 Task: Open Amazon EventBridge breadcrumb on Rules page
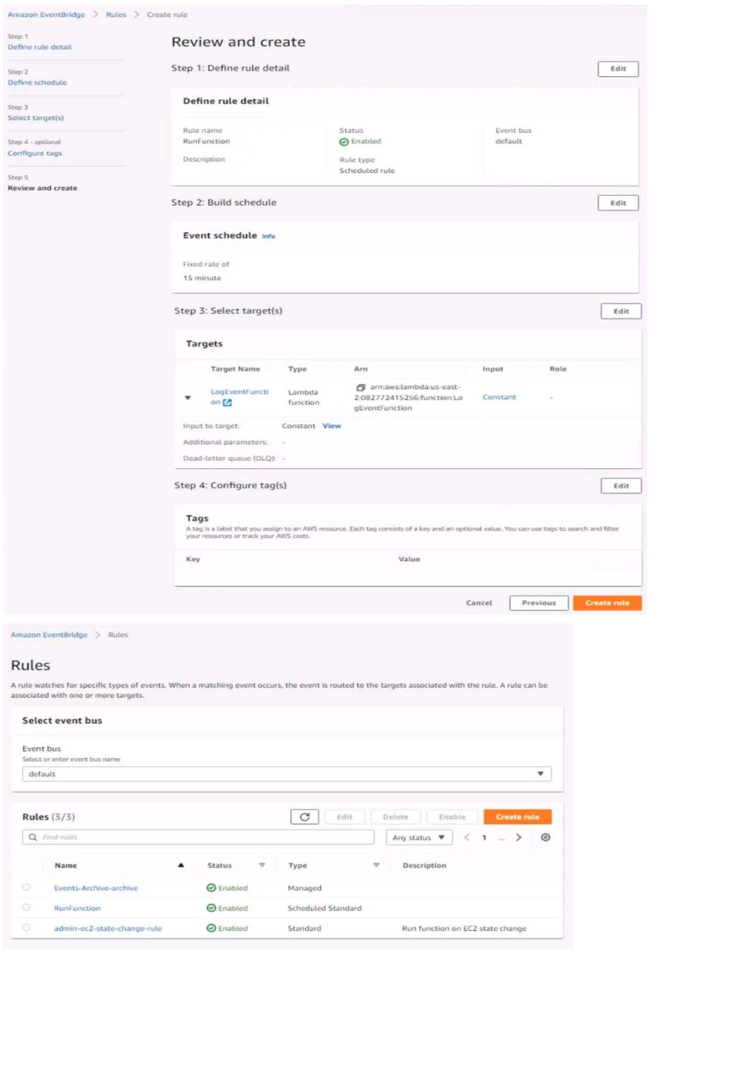coord(49,635)
